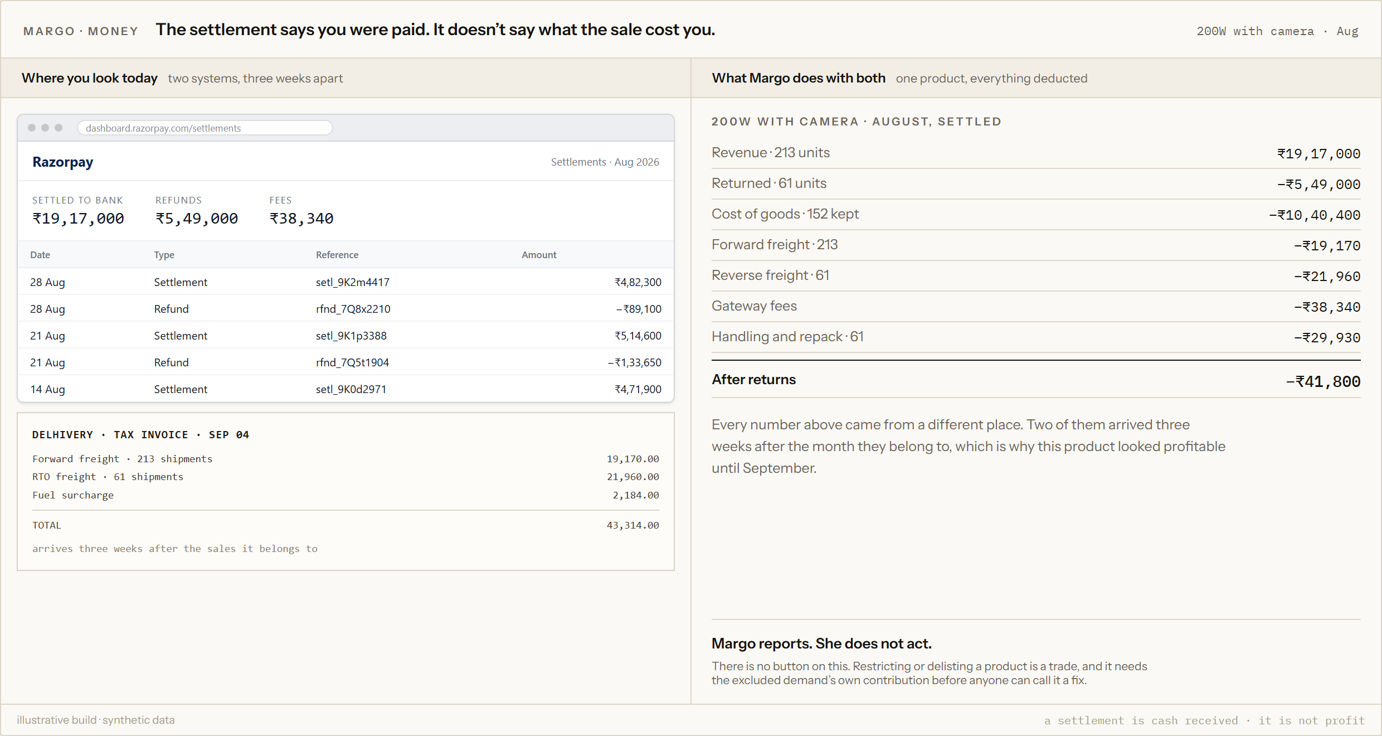Select reference setl_9K2m4417

tap(353, 282)
